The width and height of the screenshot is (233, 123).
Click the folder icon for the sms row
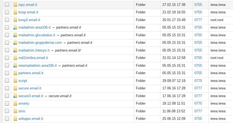[x=15, y=111]
